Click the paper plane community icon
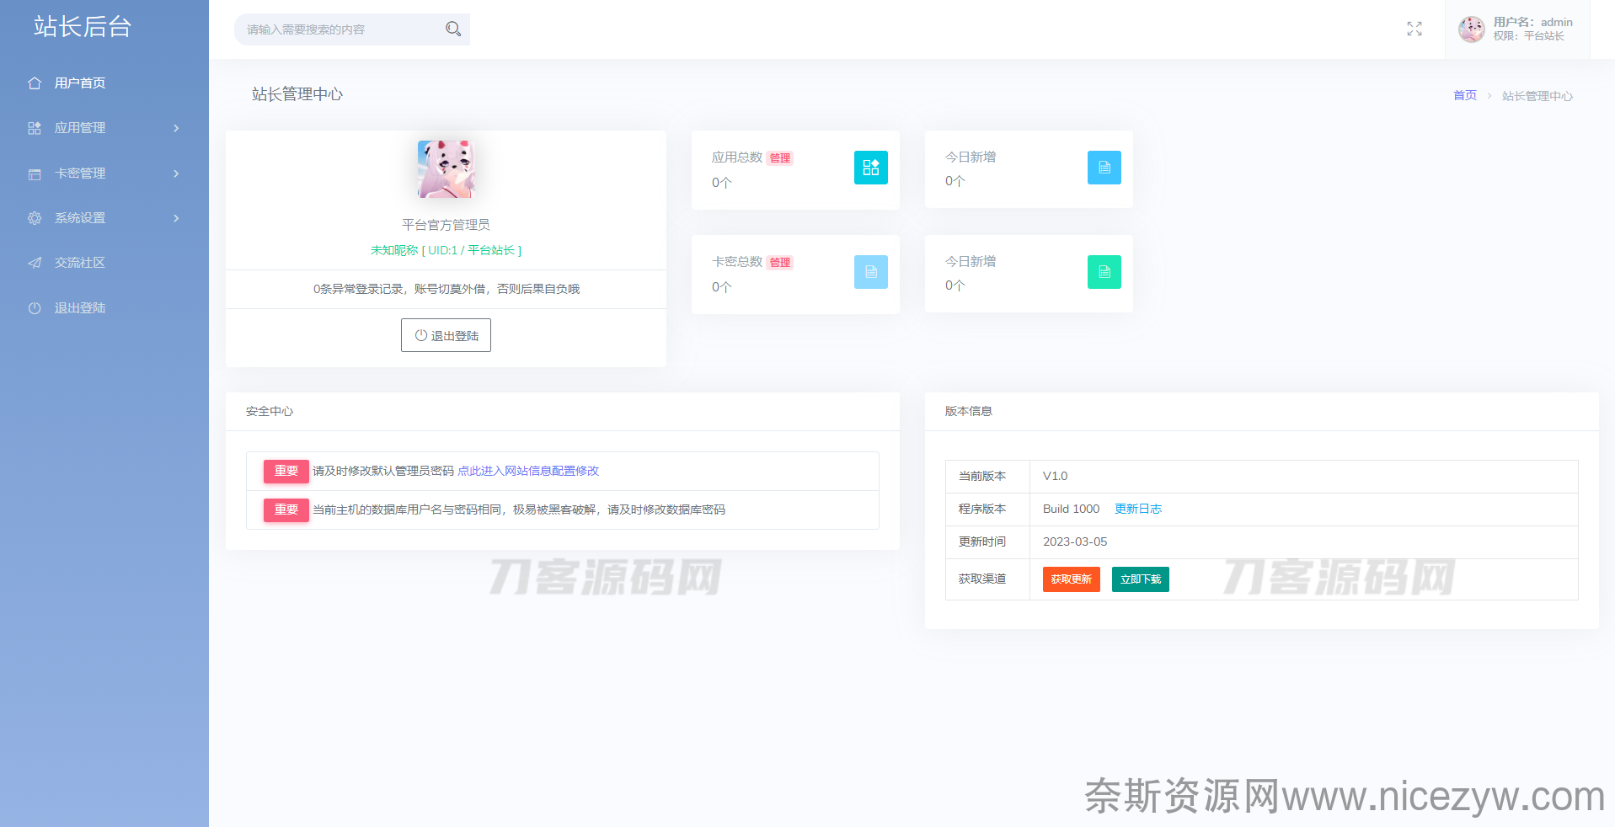Screen dimensions: 1615x827 [35, 263]
